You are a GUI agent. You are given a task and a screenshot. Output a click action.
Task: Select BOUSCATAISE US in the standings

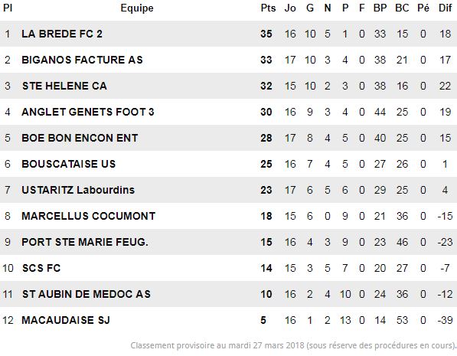[68, 164]
